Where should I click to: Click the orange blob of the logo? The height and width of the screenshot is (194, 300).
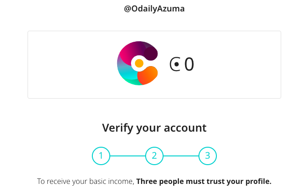click(x=148, y=75)
